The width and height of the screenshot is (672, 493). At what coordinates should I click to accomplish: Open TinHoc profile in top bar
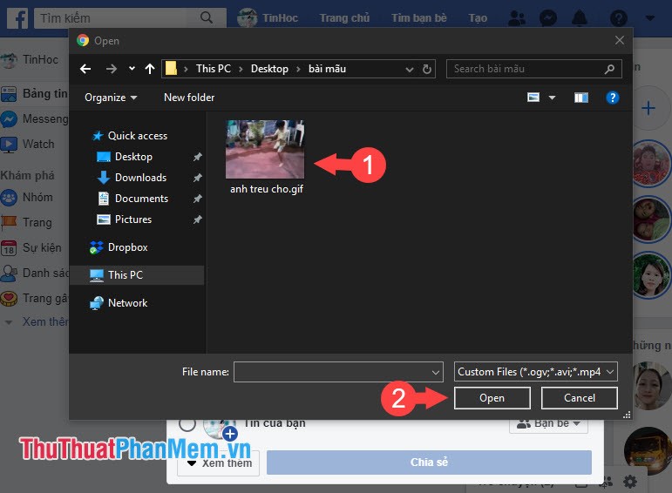pos(268,18)
